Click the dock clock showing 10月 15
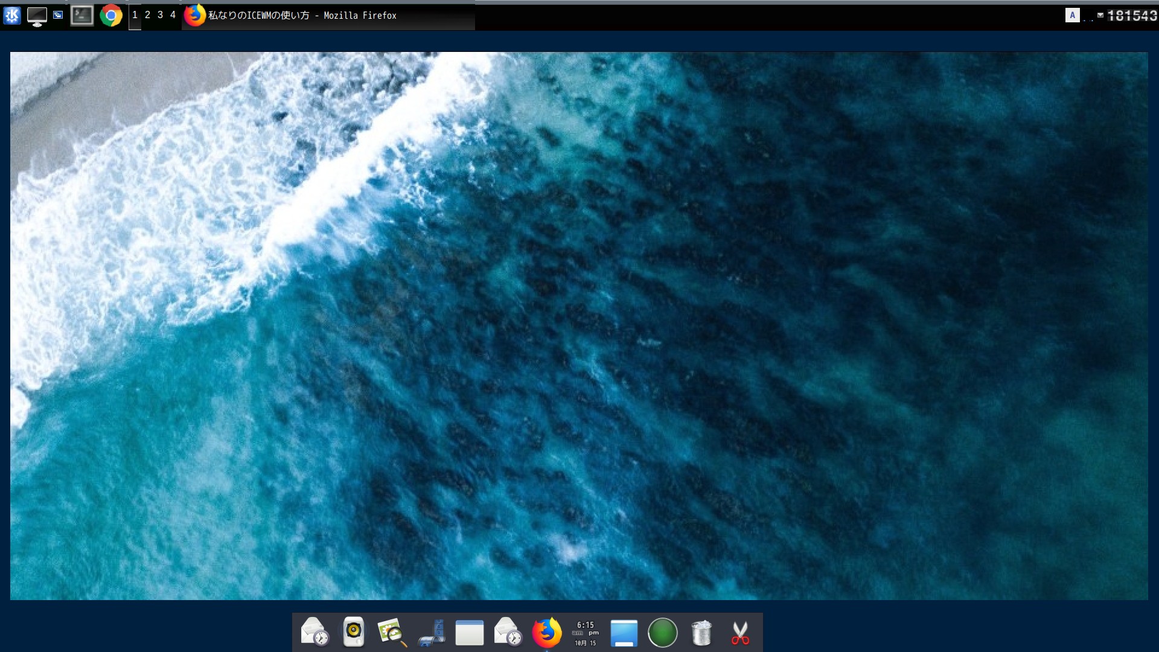 584,633
